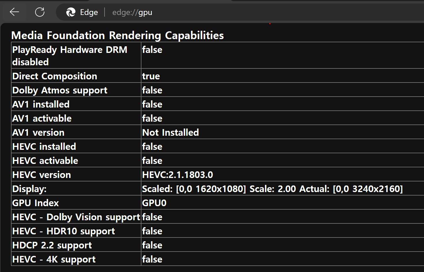This screenshot has height=272, width=424.
Task: Focus the edge://gpu address field
Action: pos(132,12)
